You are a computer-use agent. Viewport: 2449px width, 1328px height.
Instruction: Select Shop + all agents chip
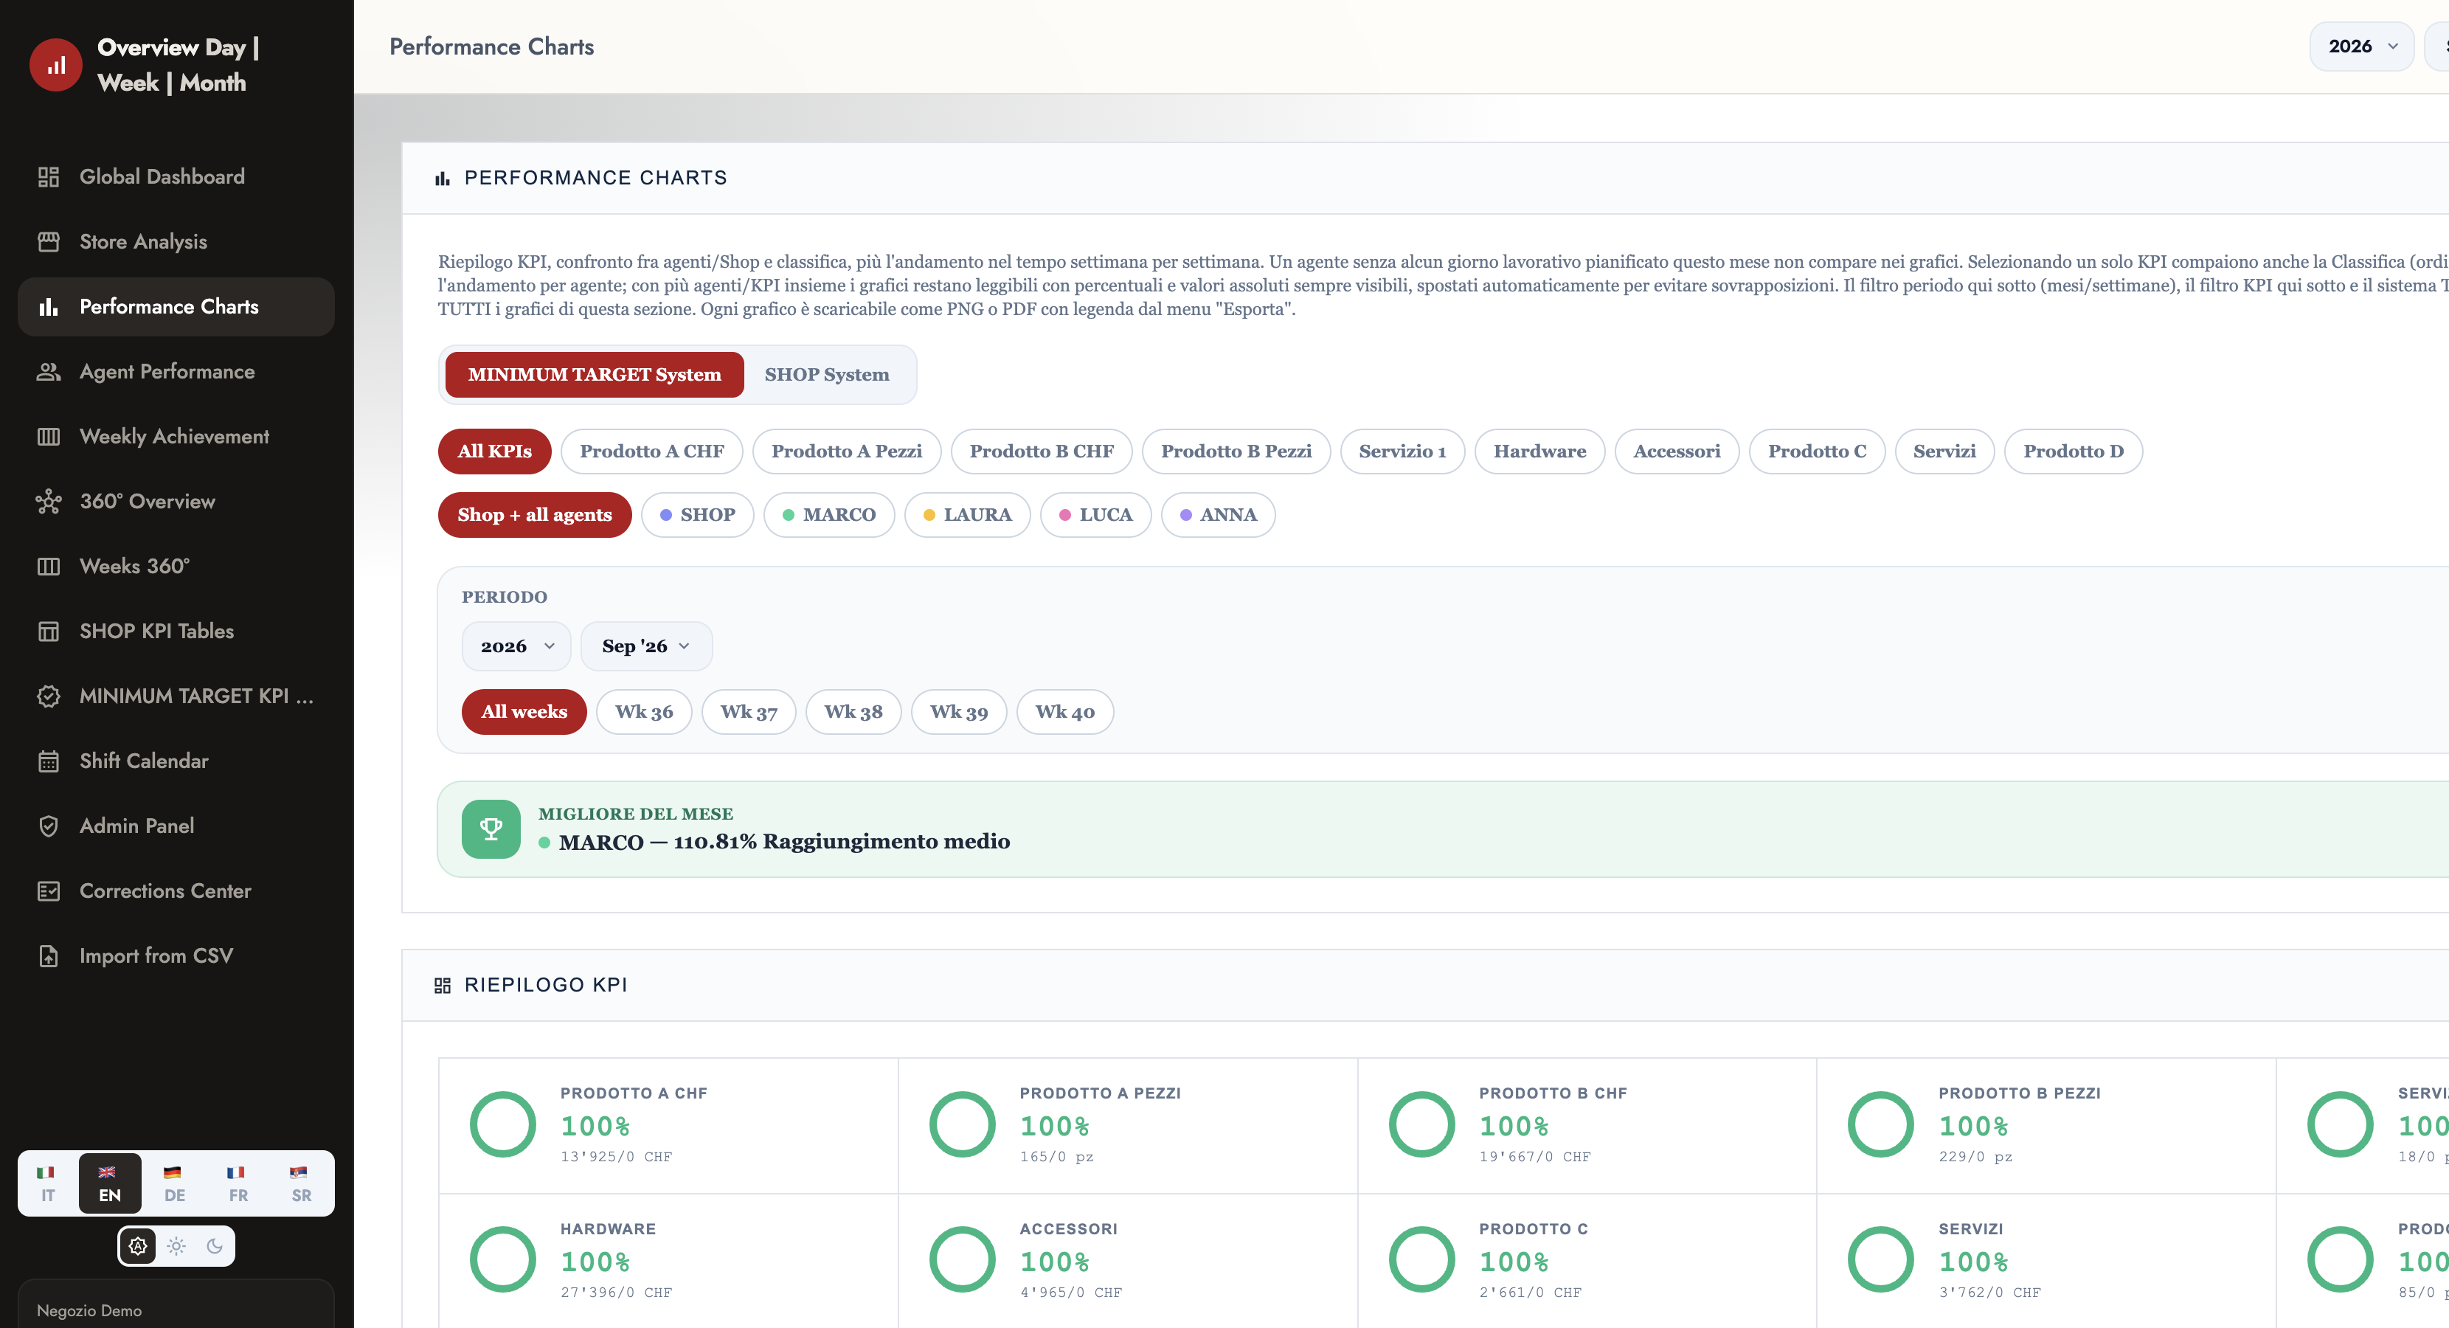pyautogui.click(x=534, y=515)
